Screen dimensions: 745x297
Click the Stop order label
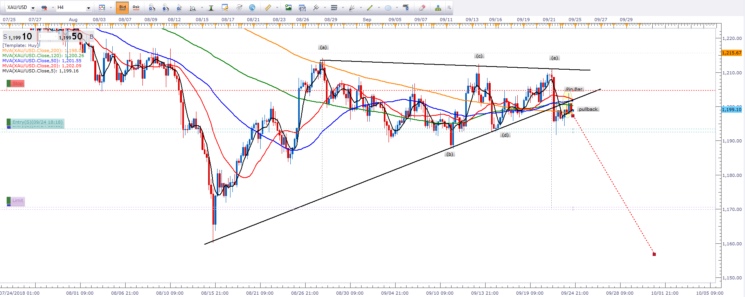(x=18, y=83)
